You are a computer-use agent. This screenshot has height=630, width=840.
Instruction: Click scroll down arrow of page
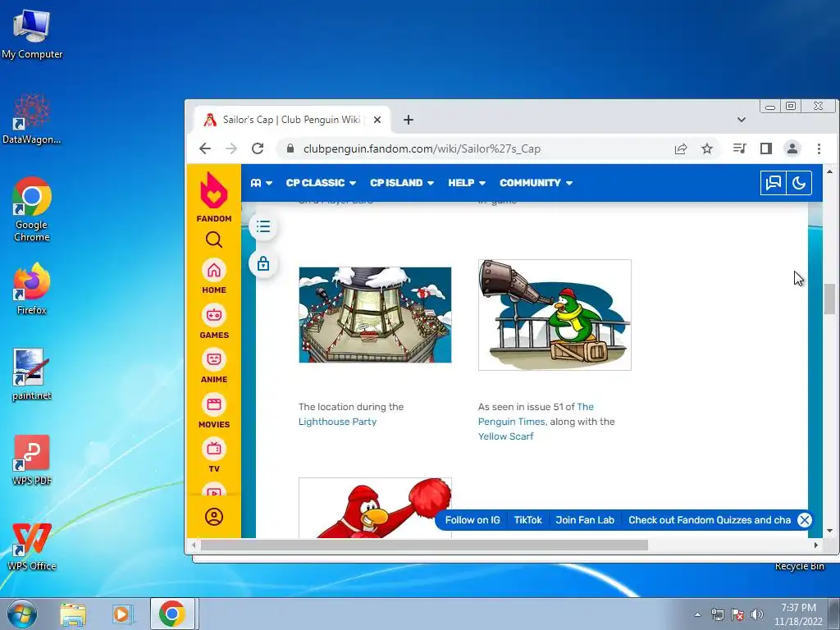829,531
